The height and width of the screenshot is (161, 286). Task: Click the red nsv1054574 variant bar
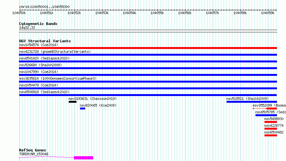[148, 48]
